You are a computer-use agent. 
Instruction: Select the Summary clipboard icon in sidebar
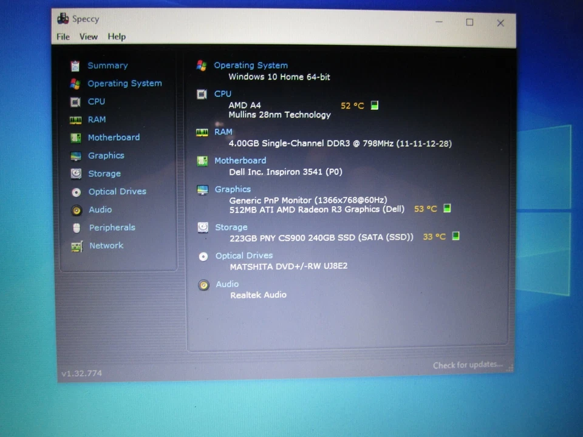tap(75, 66)
